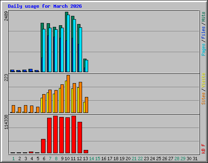208x163 pixels.
Task: Click the cyan files bar for day 8
Action: tap(56, 51)
